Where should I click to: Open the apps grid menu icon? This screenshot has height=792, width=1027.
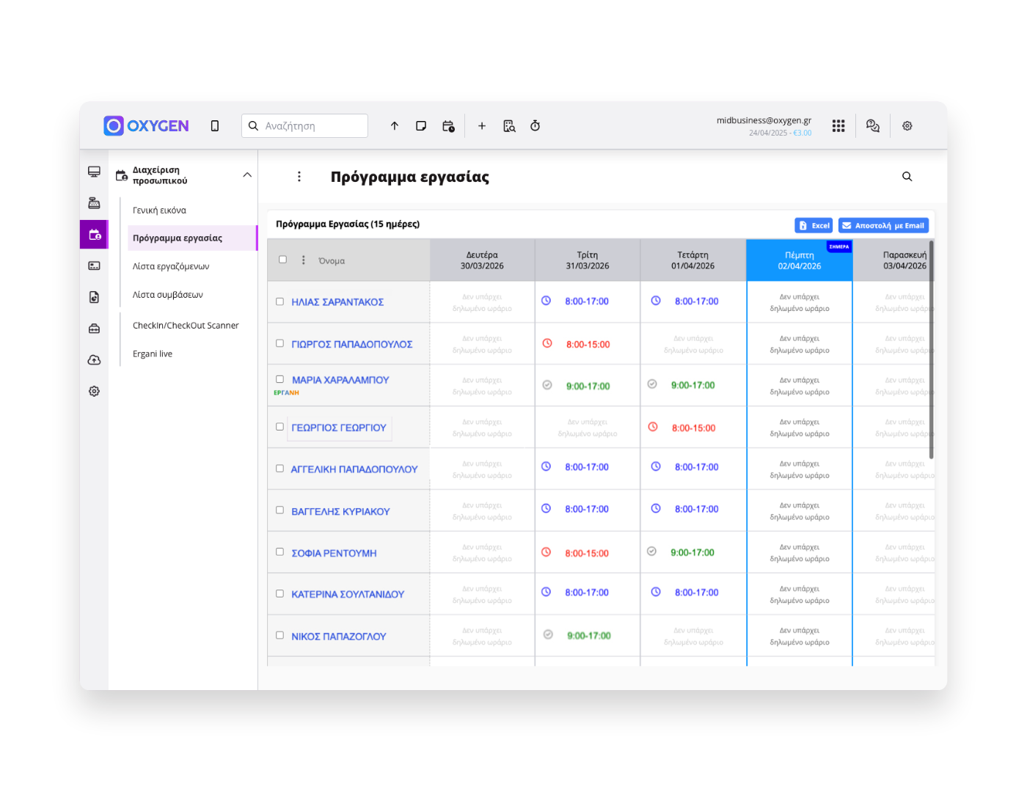[x=838, y=126]
